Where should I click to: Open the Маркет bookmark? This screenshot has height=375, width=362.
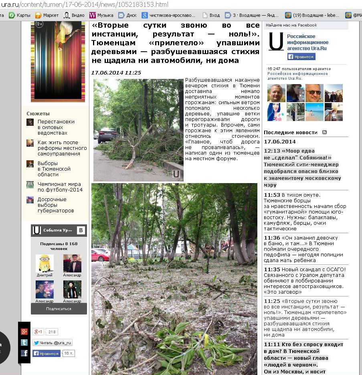(47, 15)
